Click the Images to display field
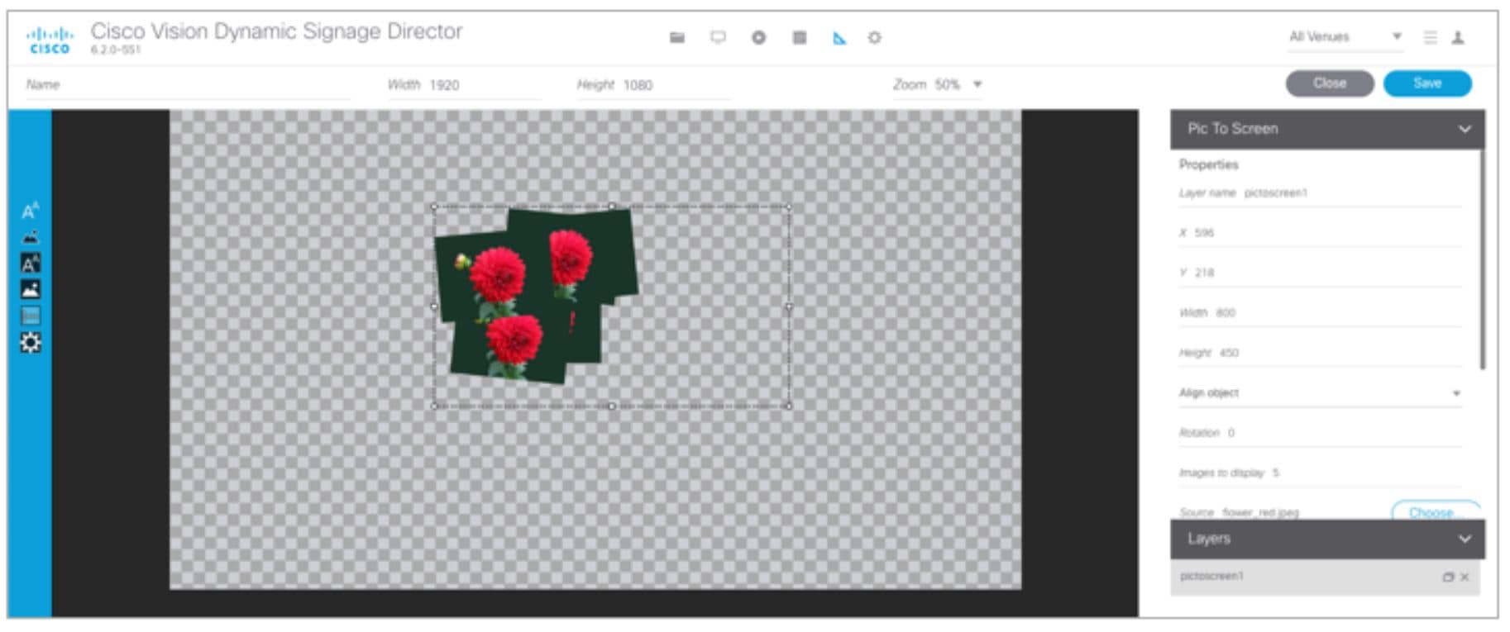1510x632 pixels. [1320, 473]
